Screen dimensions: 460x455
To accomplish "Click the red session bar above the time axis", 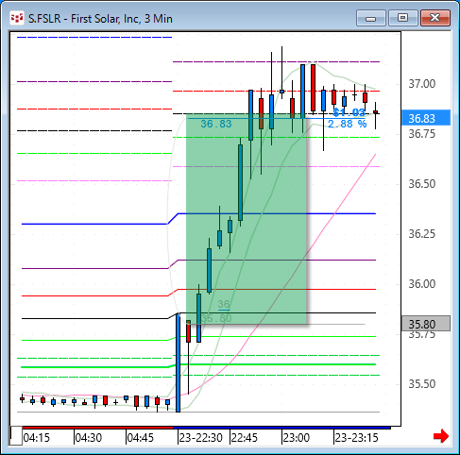I will point(97,428).
